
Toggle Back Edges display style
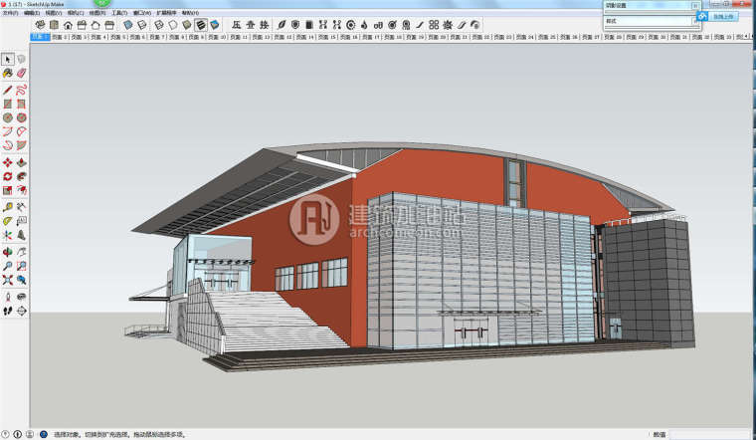pyautogui.click(x=144, y=24)
